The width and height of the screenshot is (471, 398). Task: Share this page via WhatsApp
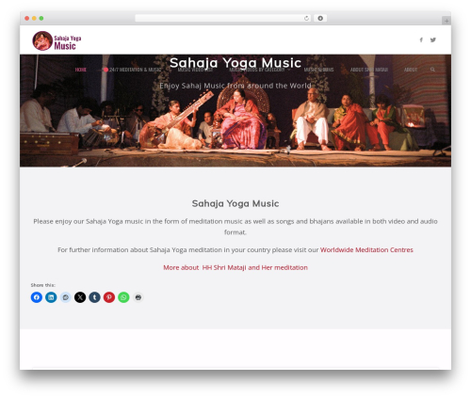click(x=123, y=297)
